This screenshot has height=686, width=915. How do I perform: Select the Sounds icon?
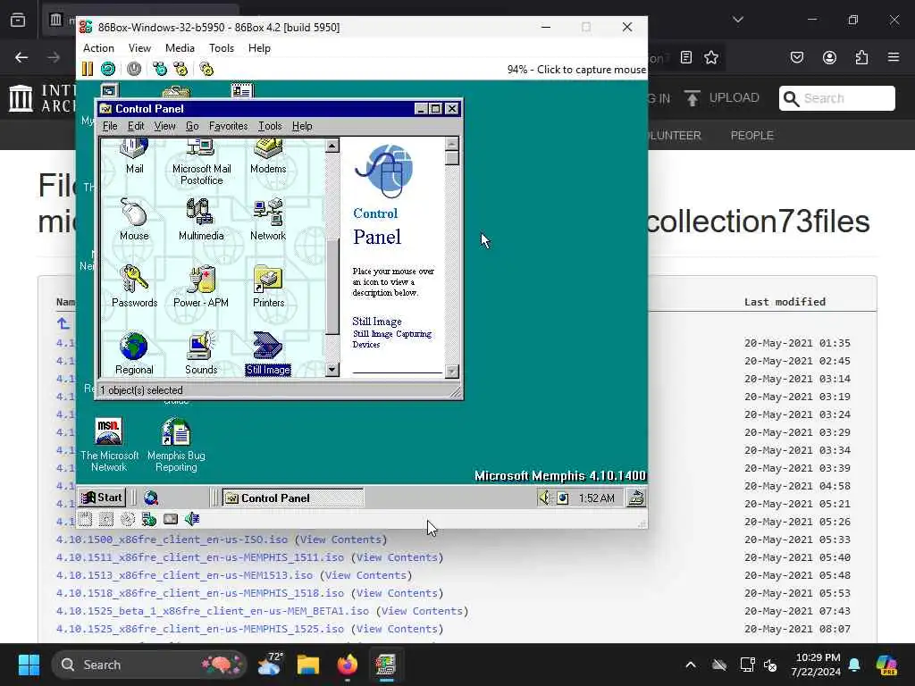point(201,354)
